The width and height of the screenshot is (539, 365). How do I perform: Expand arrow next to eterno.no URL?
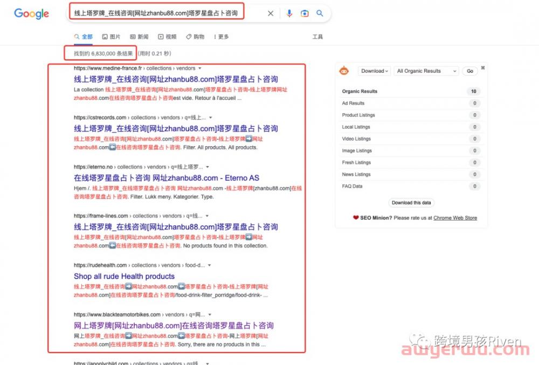point(208,167)
